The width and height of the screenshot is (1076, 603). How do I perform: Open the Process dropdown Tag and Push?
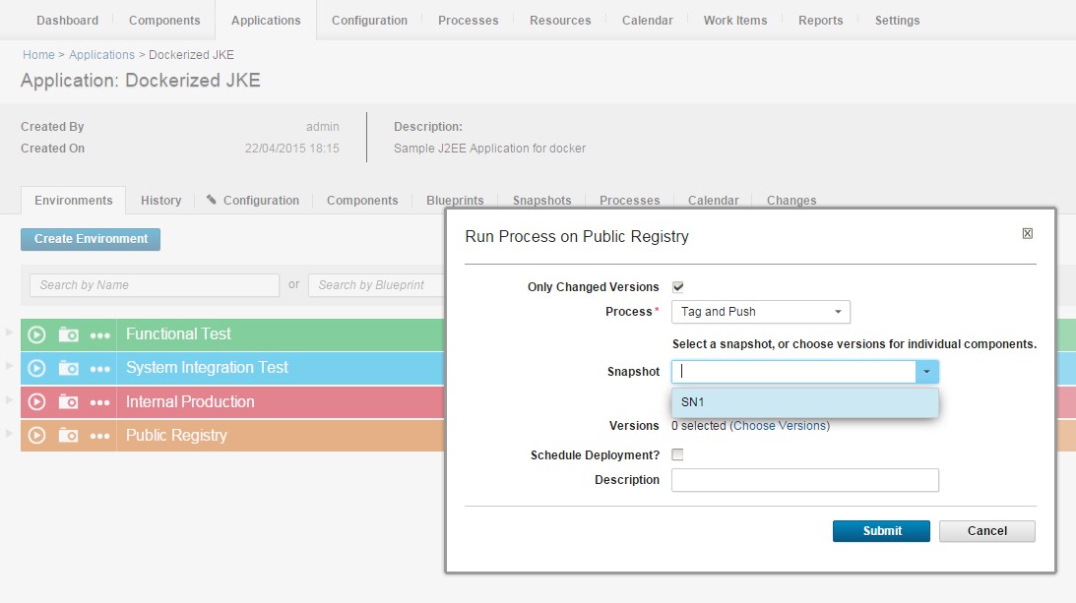(760, 312)
